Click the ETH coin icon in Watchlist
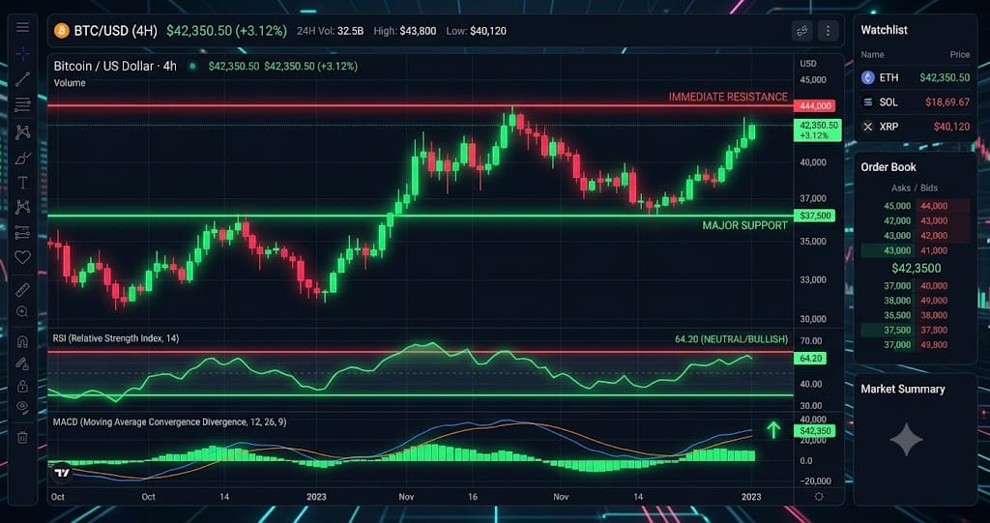990x523 pixels. point(868,77)
